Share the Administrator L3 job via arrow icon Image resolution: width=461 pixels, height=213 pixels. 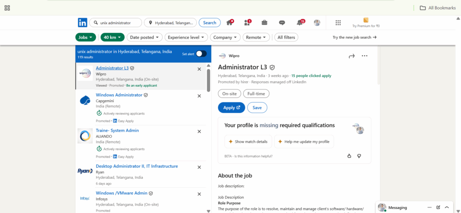click(352, 56)
